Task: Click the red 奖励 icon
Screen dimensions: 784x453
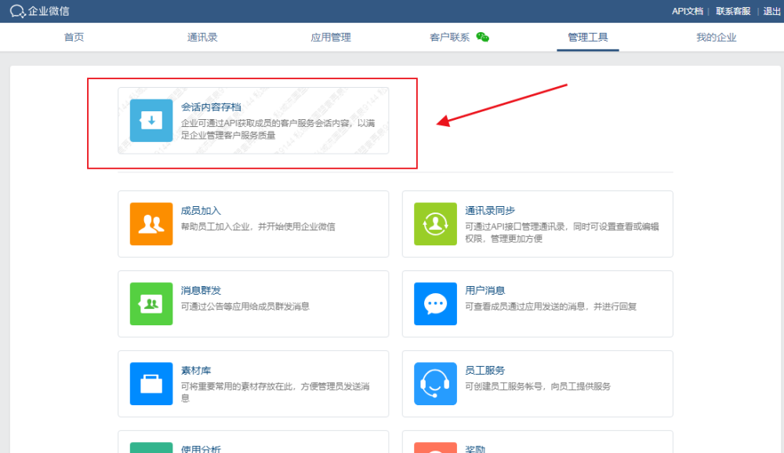Action: [x=435, y=448]
